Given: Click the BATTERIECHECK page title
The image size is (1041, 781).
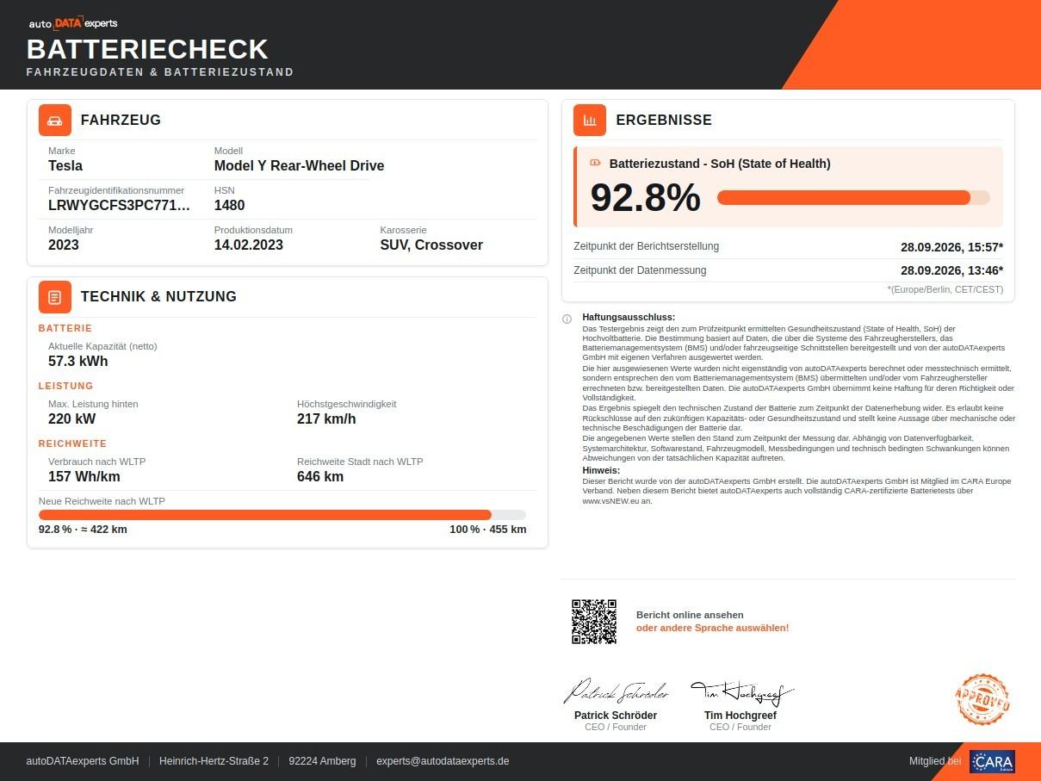Looking at the screenshot, I should pos(147,48).
